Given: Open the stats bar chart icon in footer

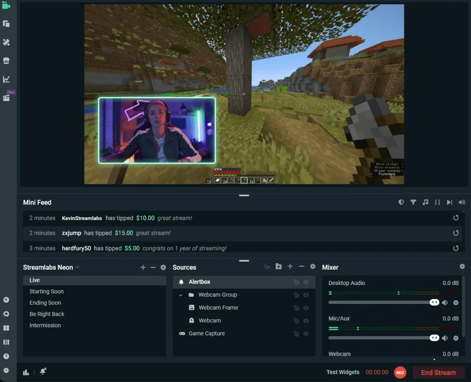Looking at the screenshot, I should coord(26,372).
